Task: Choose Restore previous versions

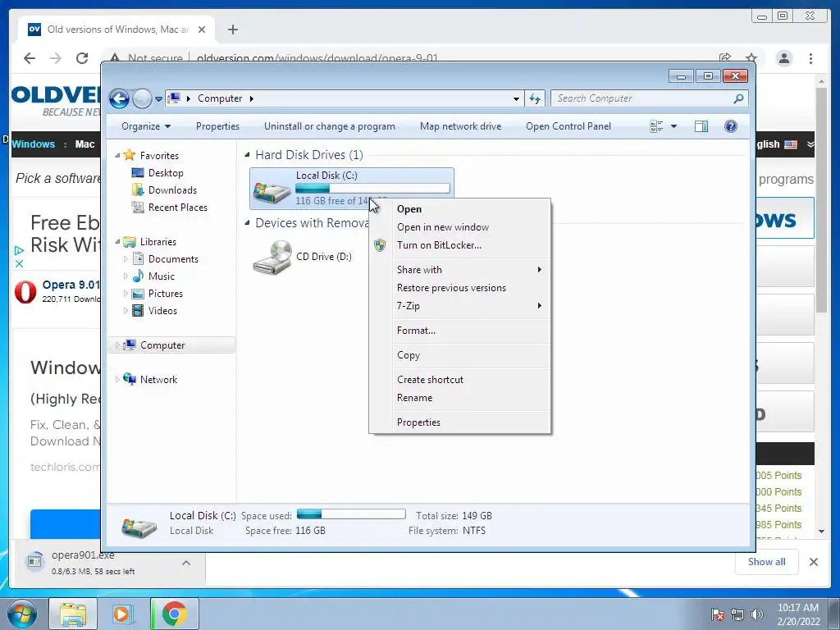Action: [x=452, y=288]
